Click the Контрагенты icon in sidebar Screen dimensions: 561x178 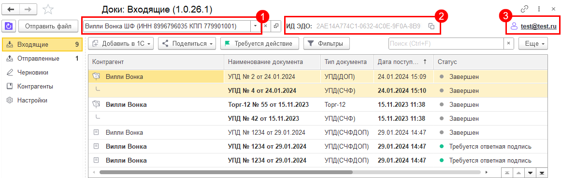click(x=10, y=86)
